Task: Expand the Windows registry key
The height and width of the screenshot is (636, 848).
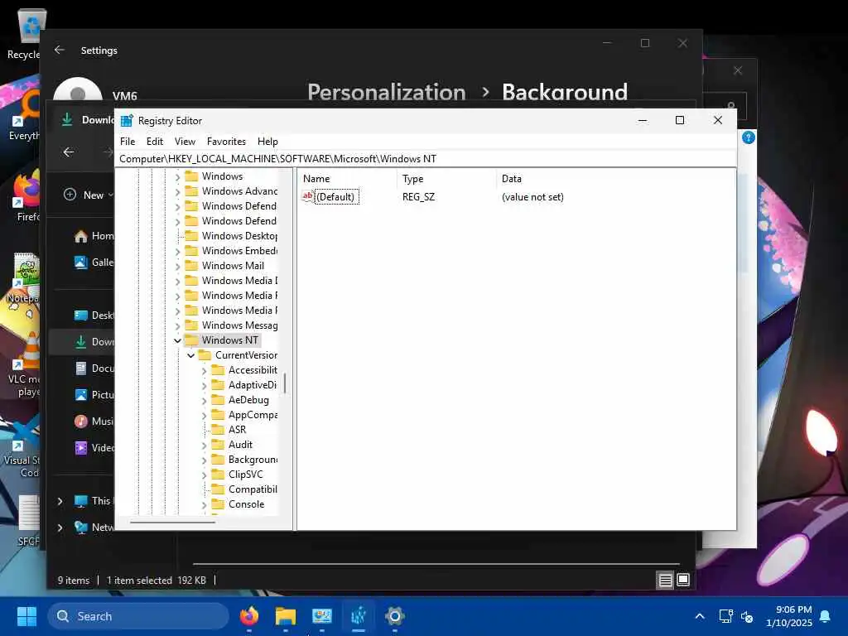Action: (177, 177)
